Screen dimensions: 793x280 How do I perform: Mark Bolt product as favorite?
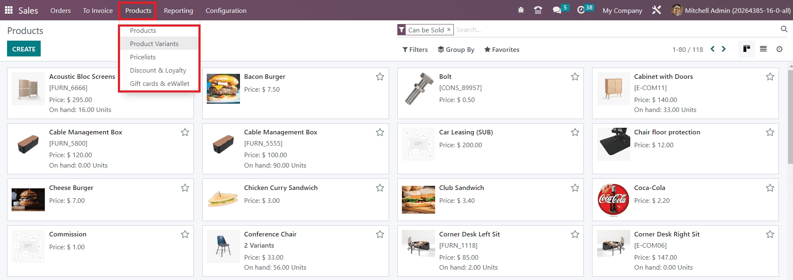tap(575, 77)
